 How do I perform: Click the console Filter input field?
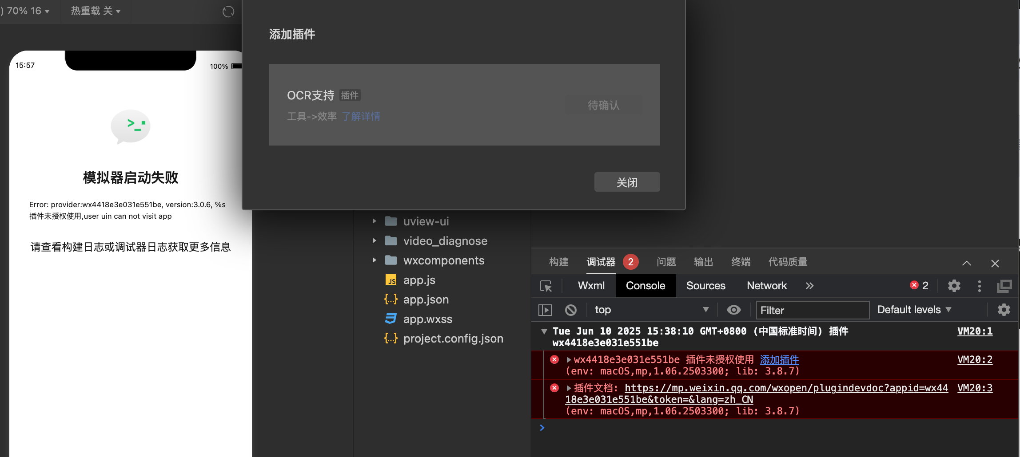point(813,310)
